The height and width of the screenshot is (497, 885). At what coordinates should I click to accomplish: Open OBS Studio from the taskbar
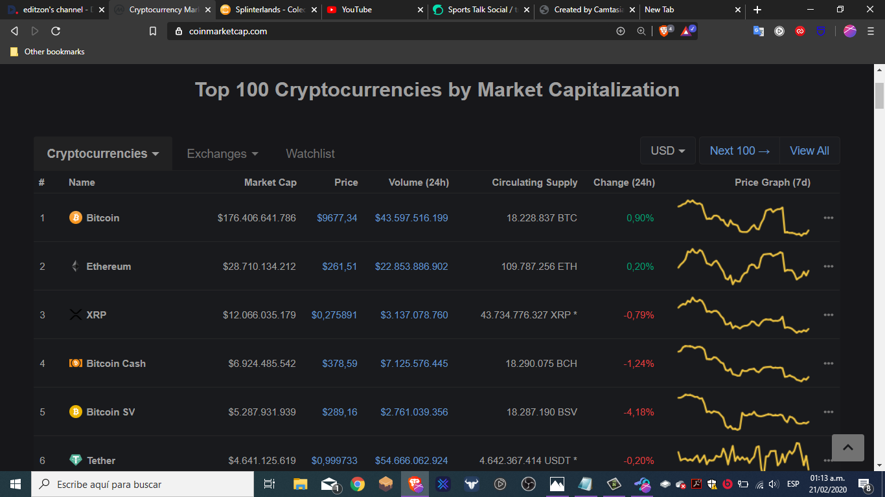click(x=529, y=484)
